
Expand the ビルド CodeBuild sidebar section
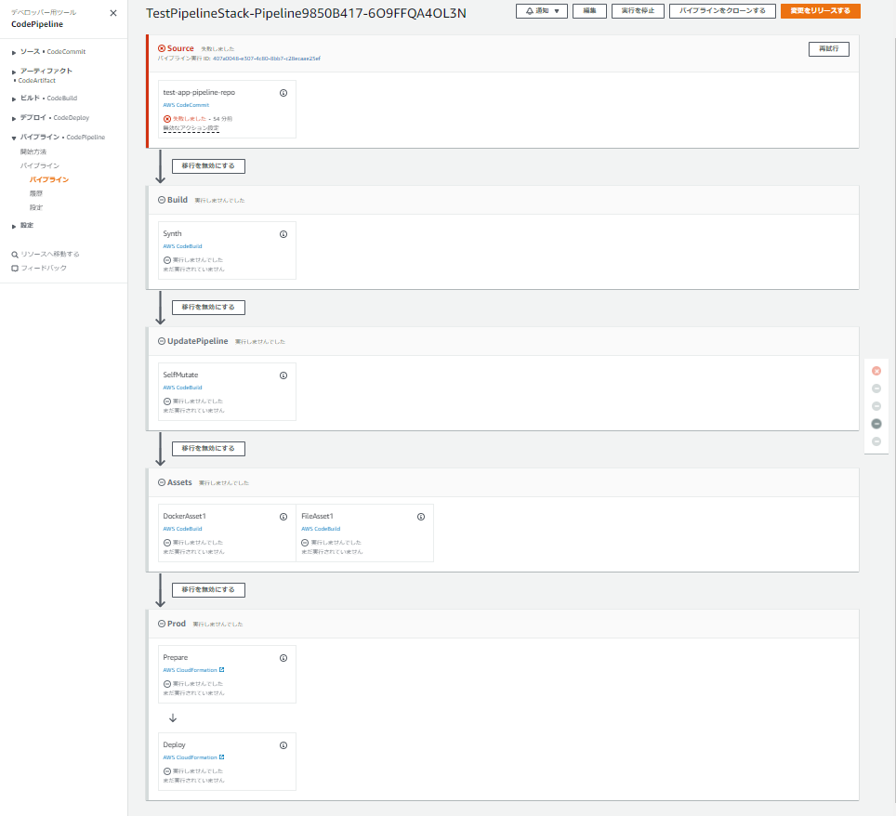tap(14, 99)
